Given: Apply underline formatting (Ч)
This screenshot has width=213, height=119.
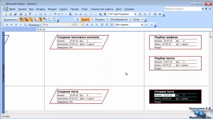Looking at the screenshot, I should point(97,25).
